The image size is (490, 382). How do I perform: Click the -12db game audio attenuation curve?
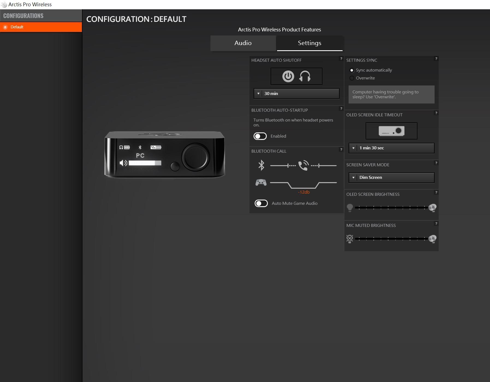click(x=303, y=185)
